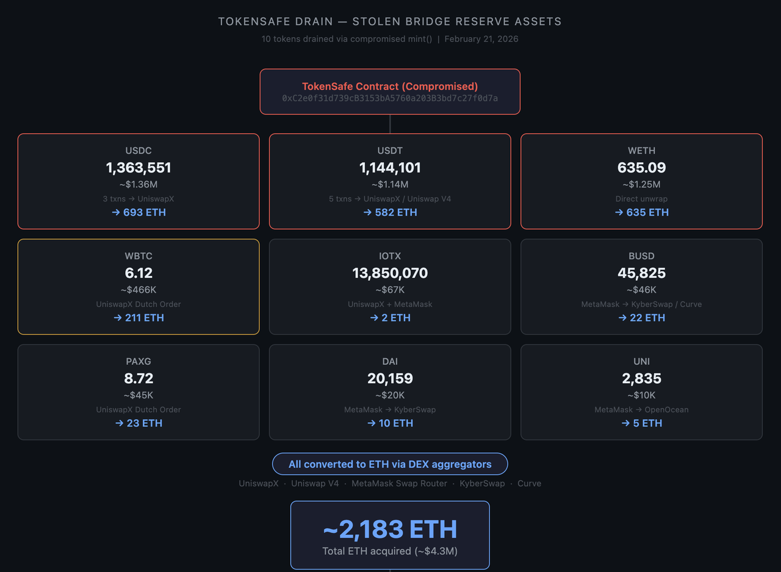Open the USDC token card
This screenshot has width=781, height=572.
139,181
